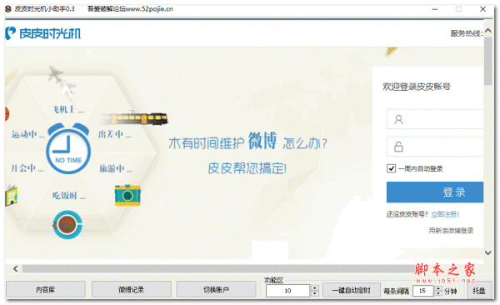Click the 切换账户 button

pyautogui.click(x=216, y=290)
